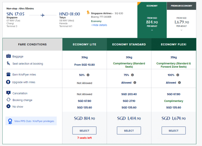Click the seat selection icon

[8, 63]
